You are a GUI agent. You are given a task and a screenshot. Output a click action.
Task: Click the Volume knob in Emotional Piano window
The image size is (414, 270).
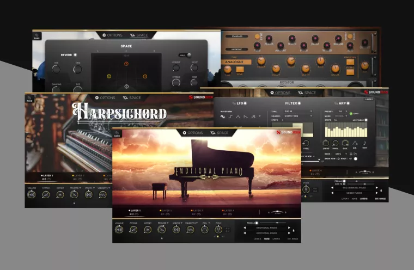(119, 230)
